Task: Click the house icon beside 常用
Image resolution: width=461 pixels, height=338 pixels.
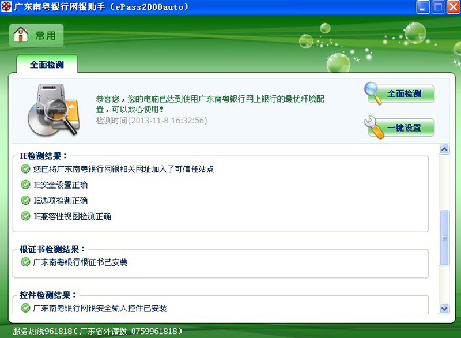Action: pyautogui.click(x=21, y=35)
